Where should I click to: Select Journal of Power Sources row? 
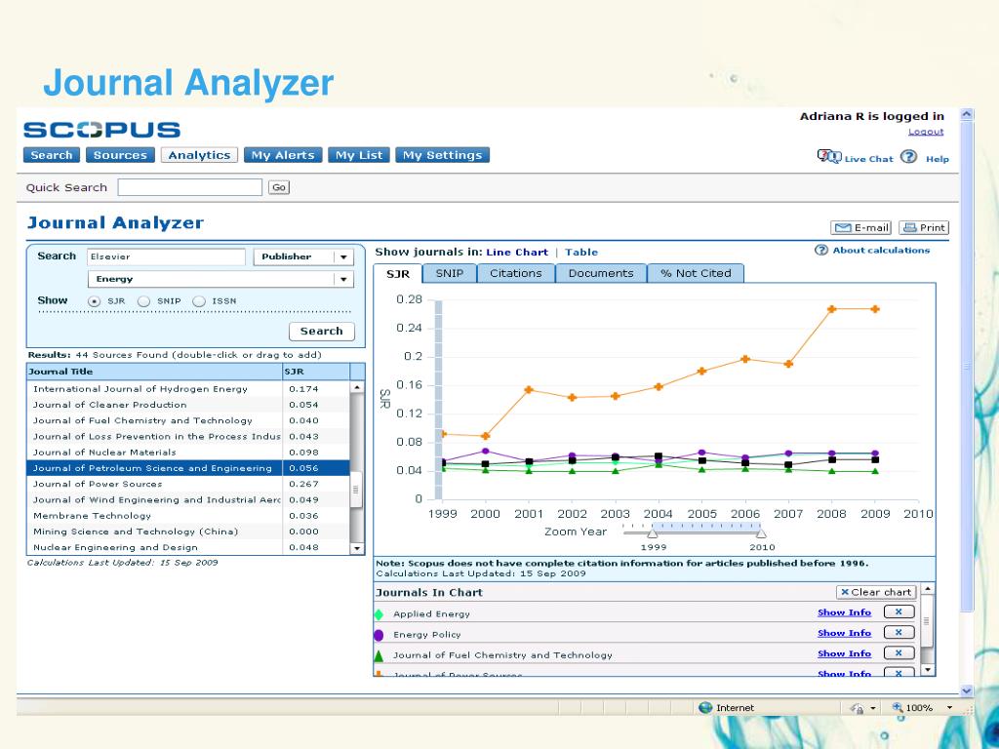point(188,484)
